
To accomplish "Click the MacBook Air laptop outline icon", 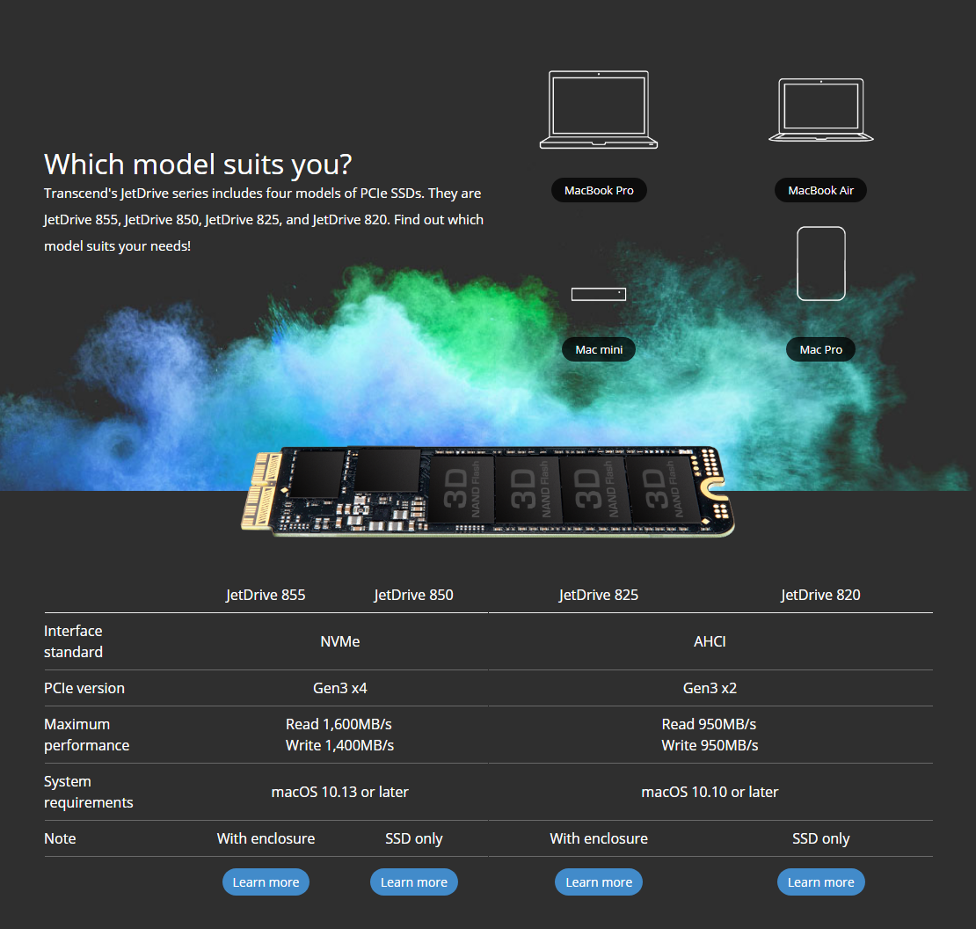I will 821,110.
